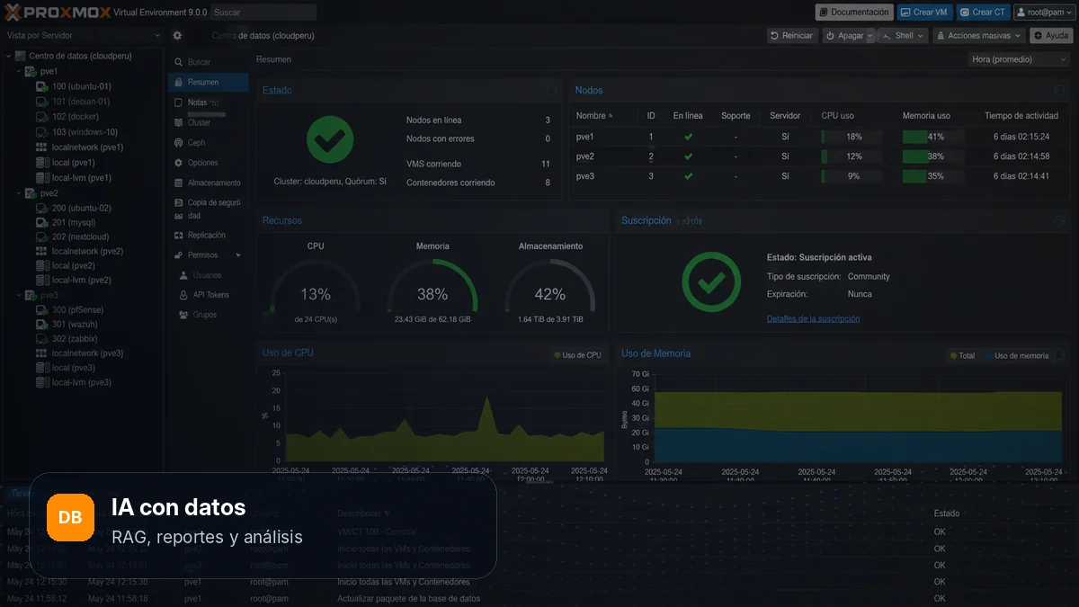Collapse the pve1 node tree arrow
1079x607 pixels.
19,71
